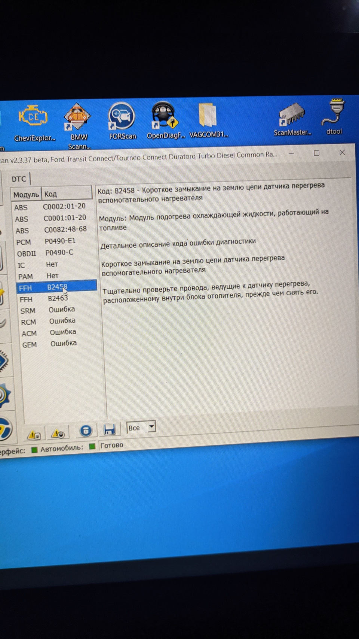Select the ACM error row
The image size is (359, 639).
(x=61, y=332)
